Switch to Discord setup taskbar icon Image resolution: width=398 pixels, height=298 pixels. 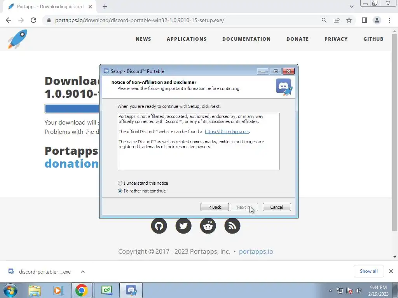point(131,290)
